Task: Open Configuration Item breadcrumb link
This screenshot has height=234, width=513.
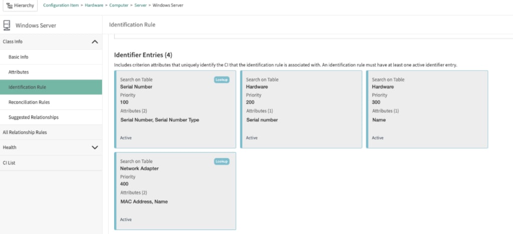Action: [x=61, y=5]
